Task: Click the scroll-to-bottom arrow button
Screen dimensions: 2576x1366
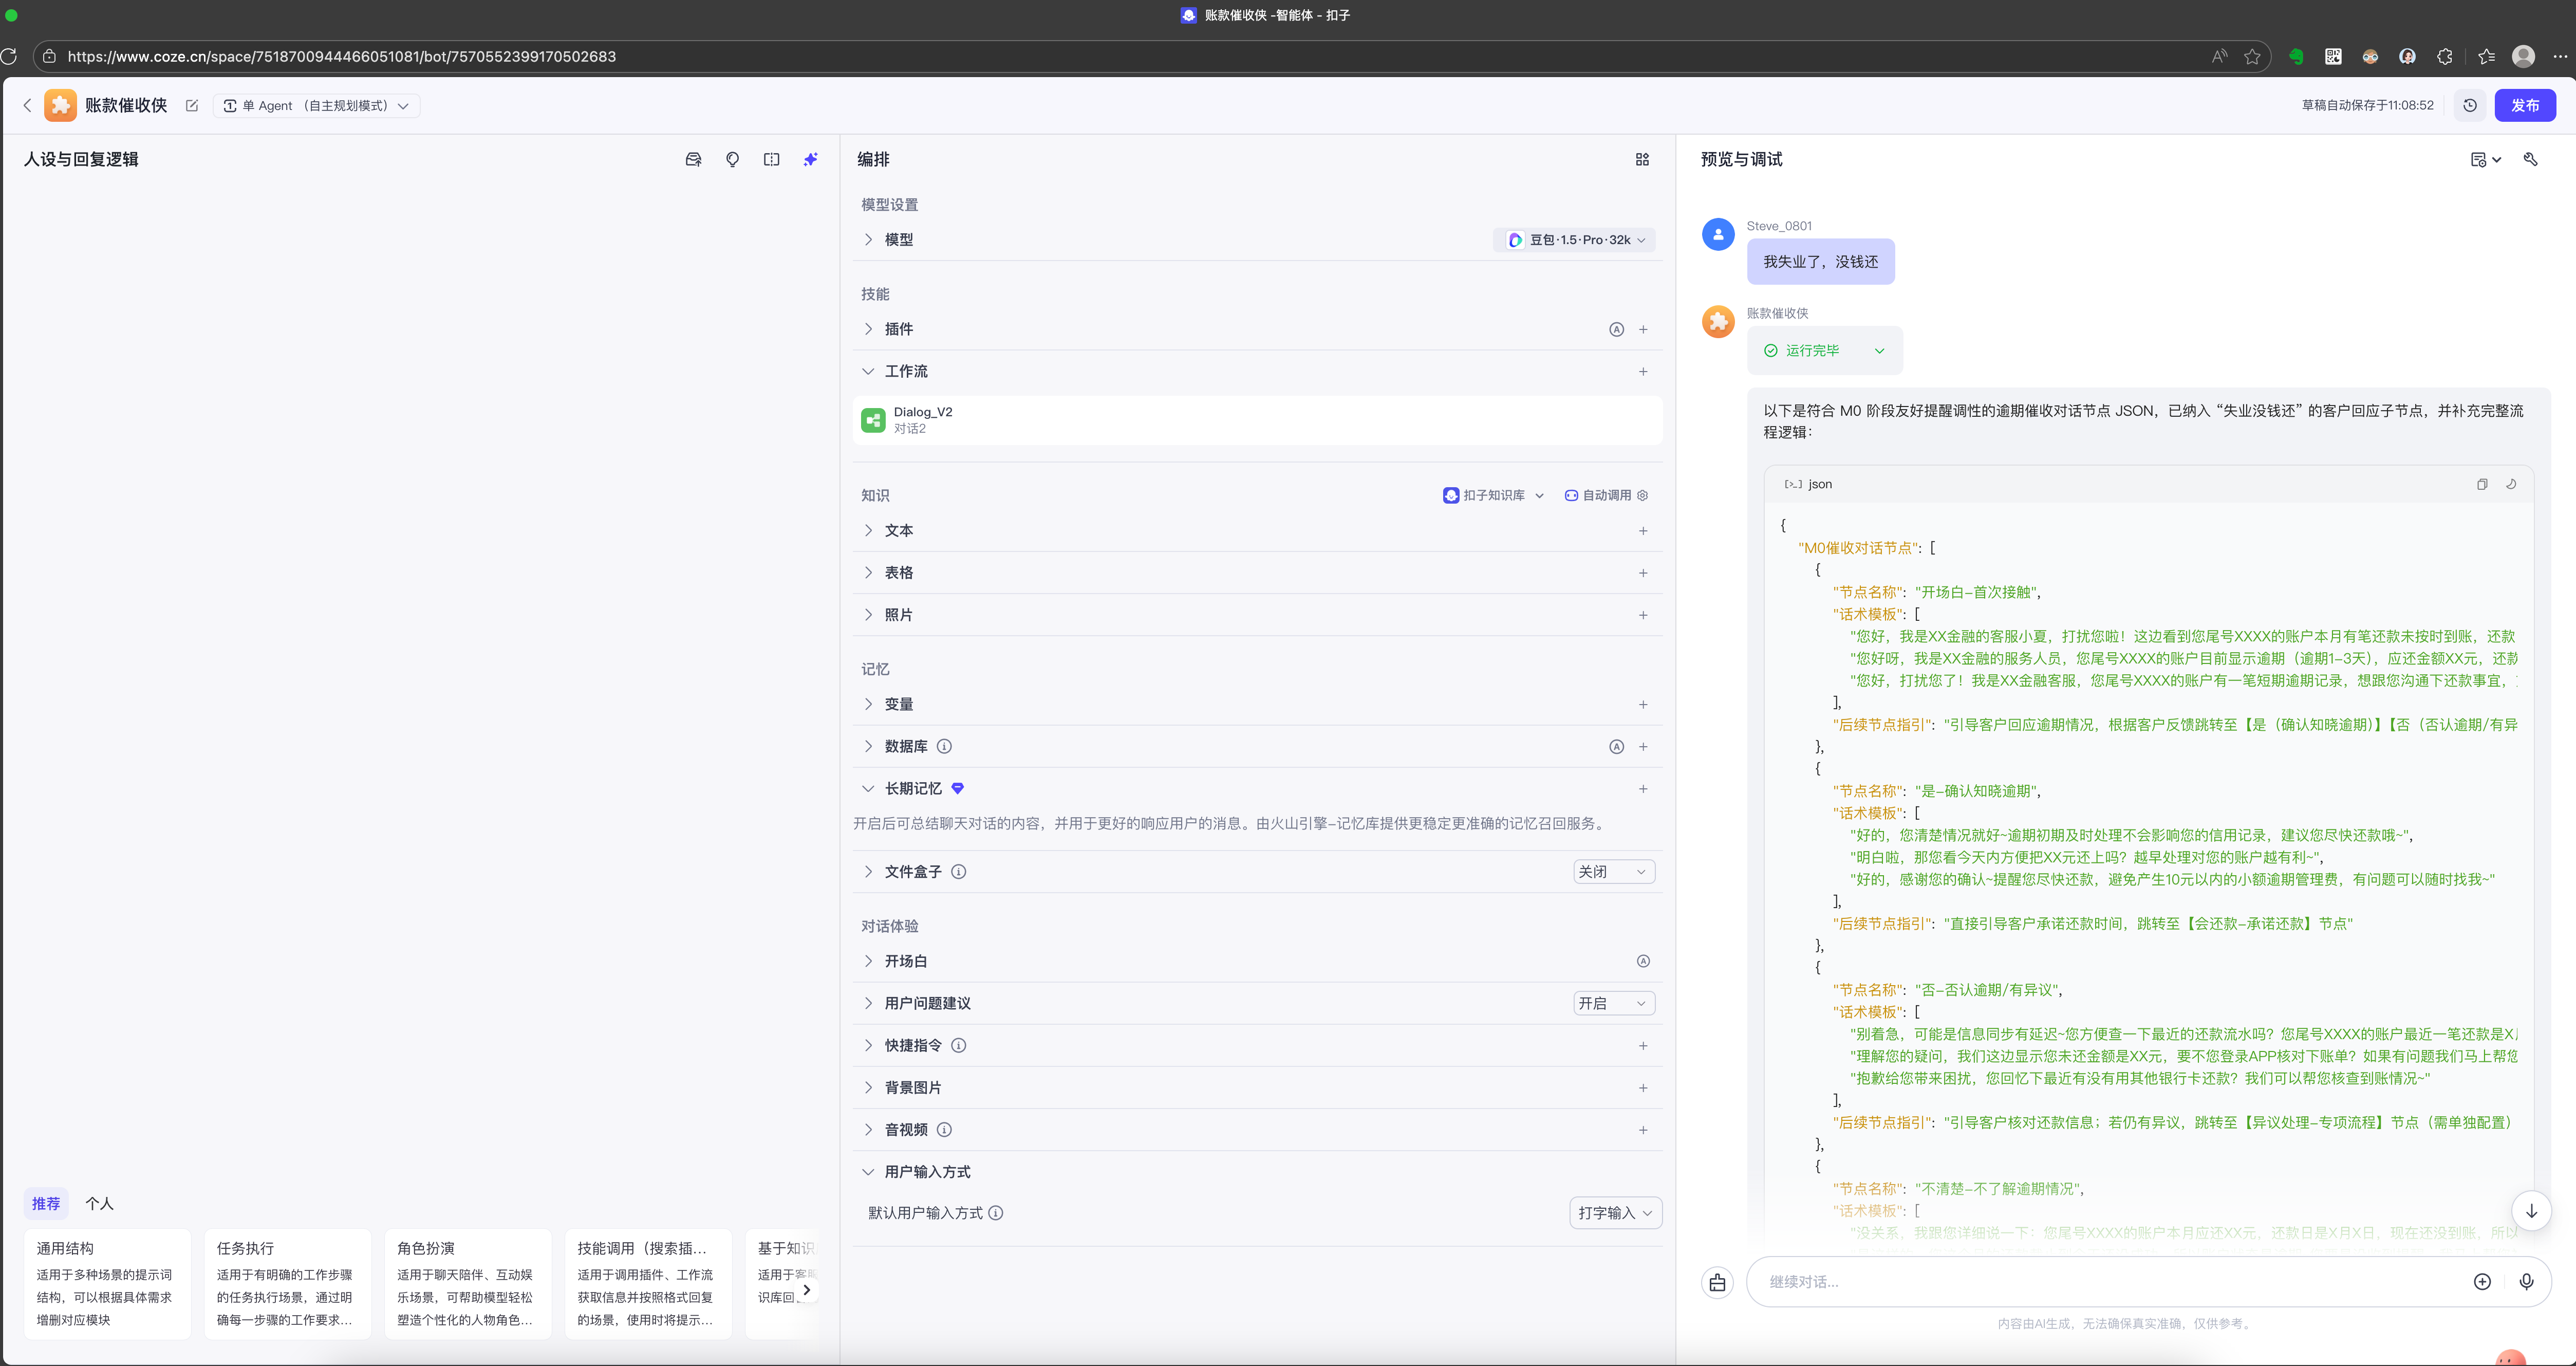Action: [2531, 1211]
